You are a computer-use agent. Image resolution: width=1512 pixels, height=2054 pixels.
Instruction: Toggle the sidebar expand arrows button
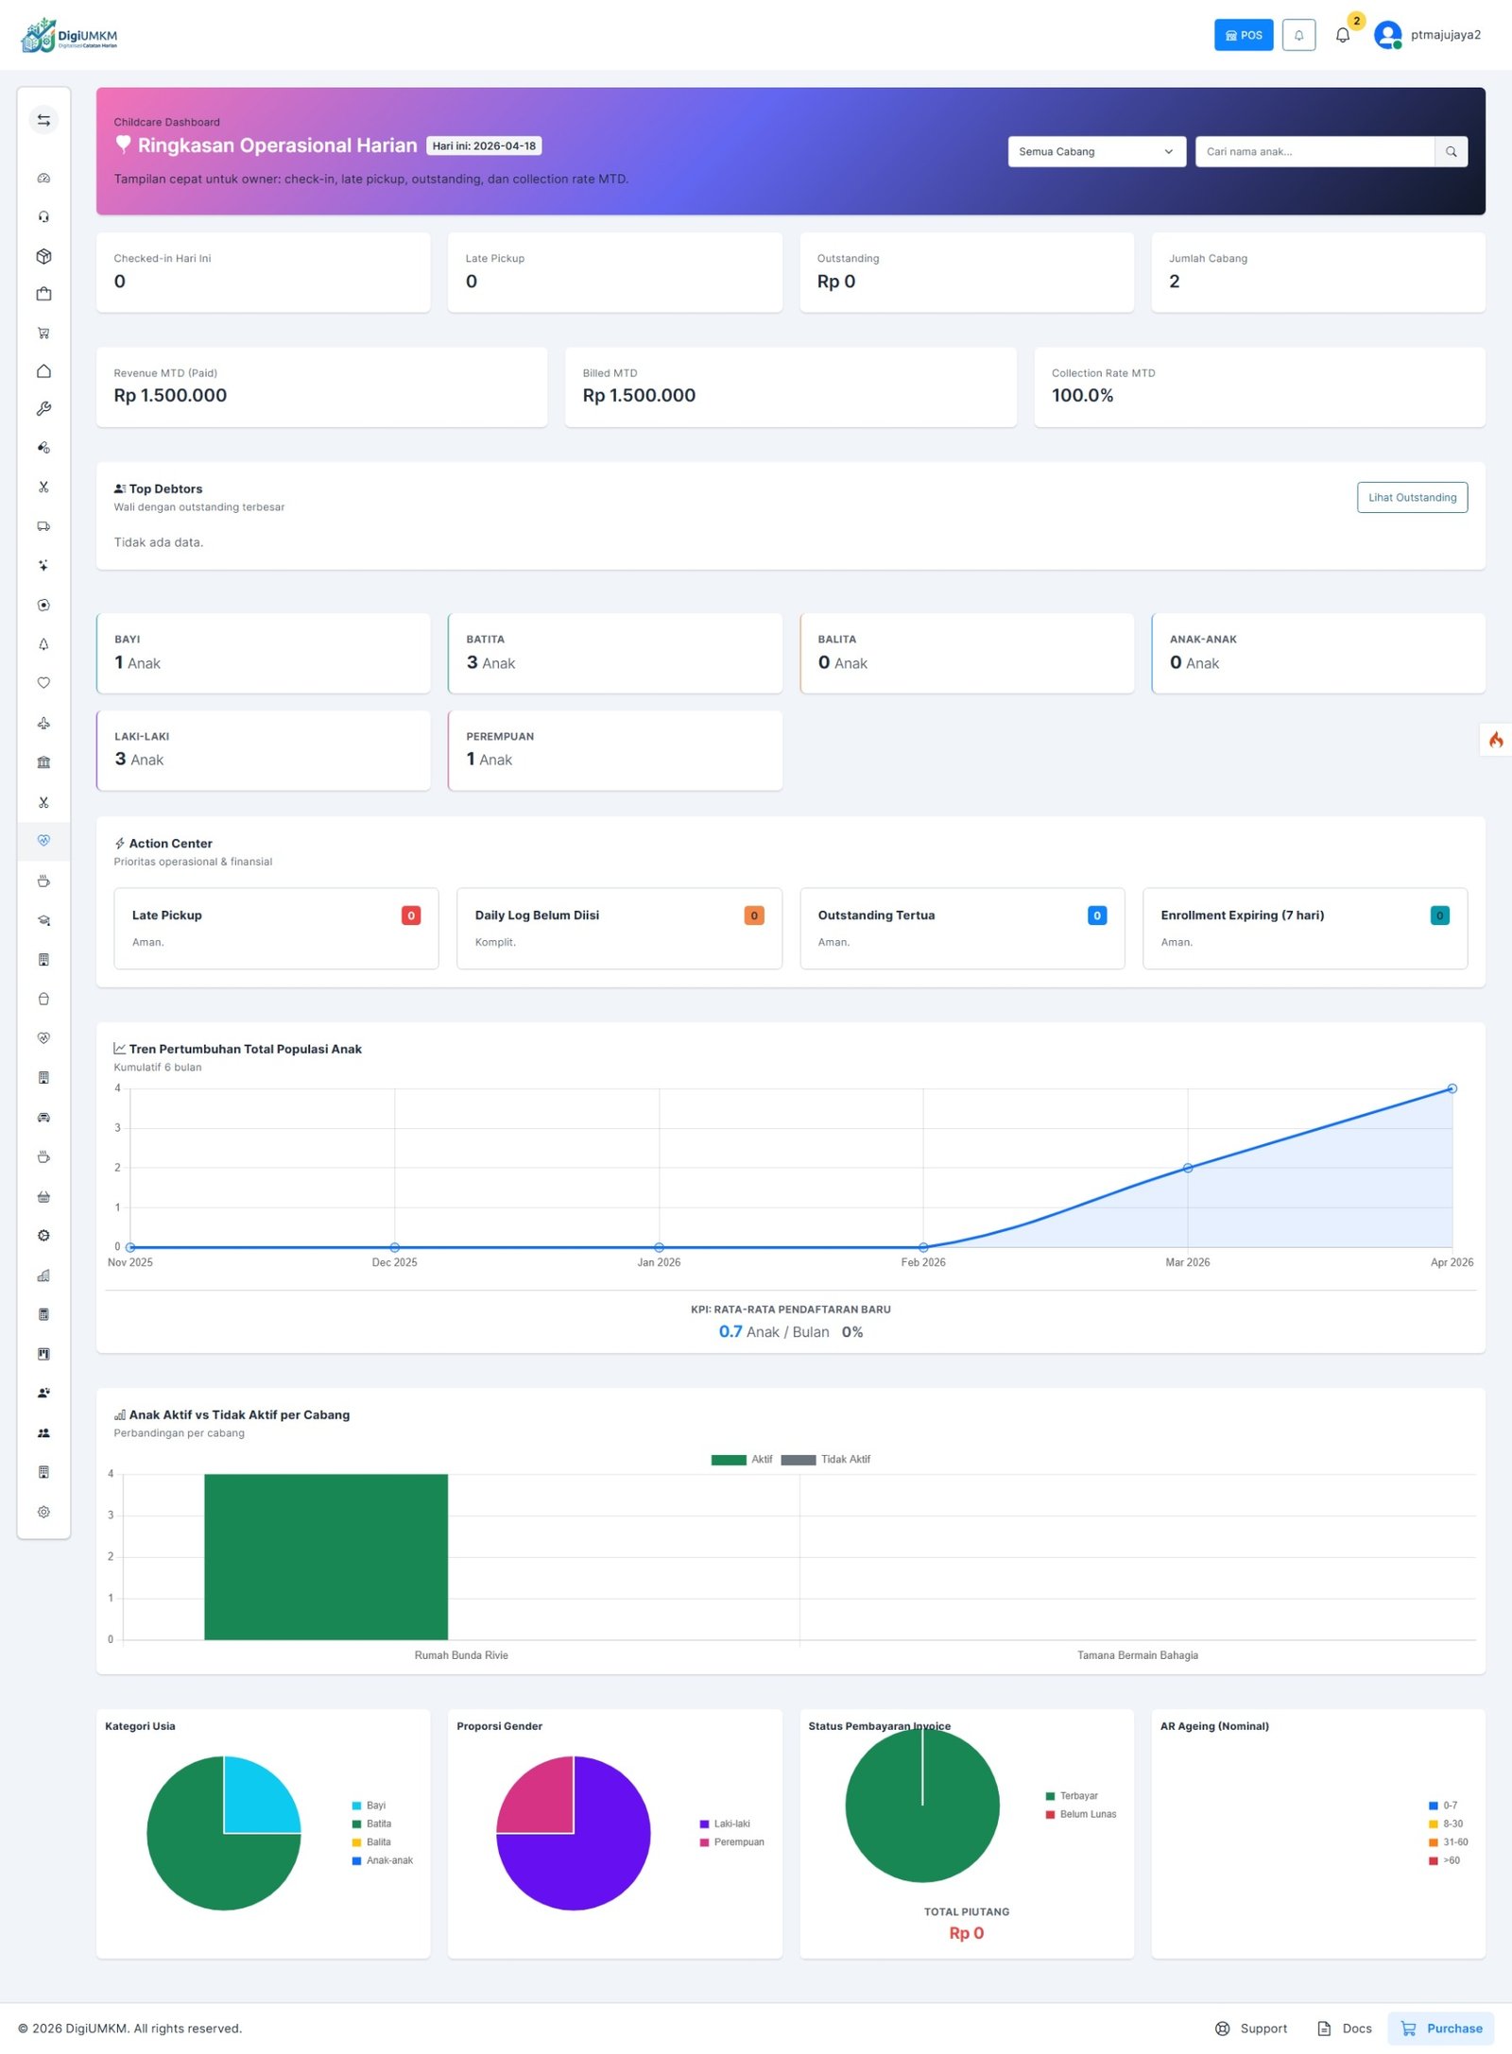pyautogui.click(x=43, y=120)
